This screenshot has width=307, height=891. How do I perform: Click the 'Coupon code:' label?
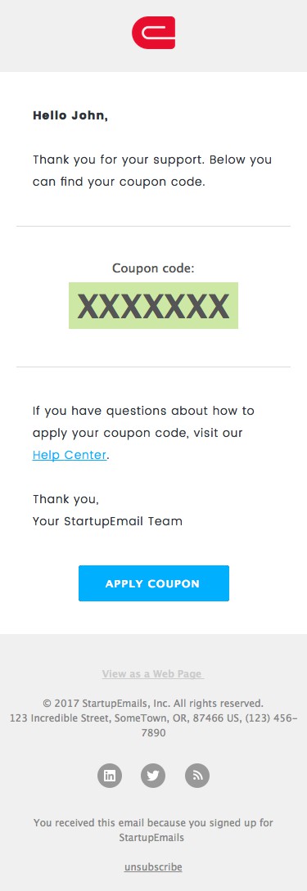154,268
